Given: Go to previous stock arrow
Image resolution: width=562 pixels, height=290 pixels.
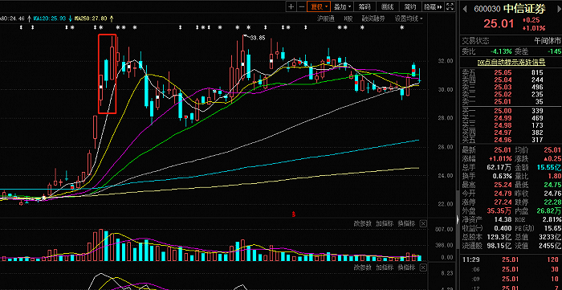Looking at the screenshot, I should point(465,9).
